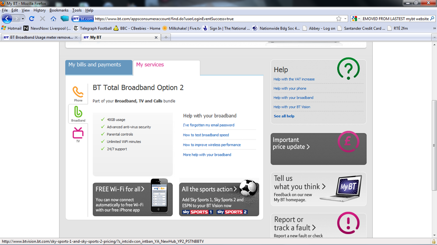Click the pound sign price update icon

pos(348,141)
